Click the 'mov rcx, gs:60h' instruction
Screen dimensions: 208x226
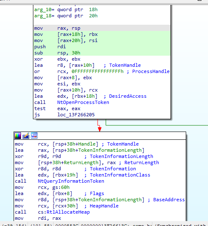point(42,187)
